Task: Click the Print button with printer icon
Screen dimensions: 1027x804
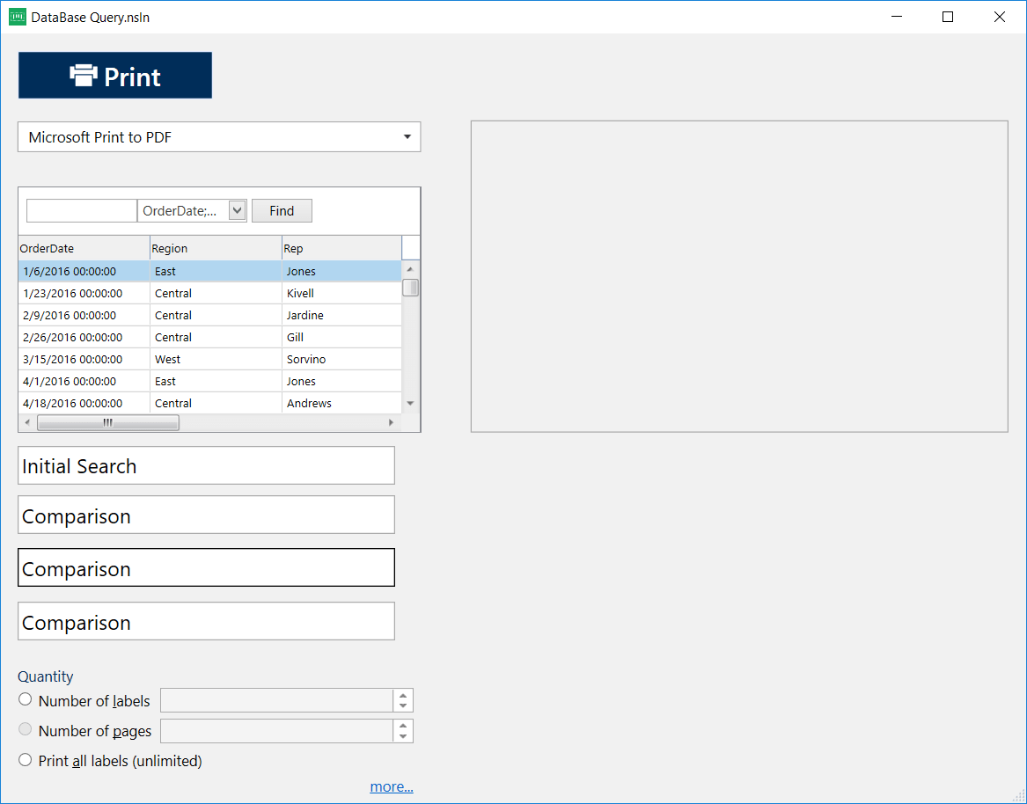Action: coord(115,76)
